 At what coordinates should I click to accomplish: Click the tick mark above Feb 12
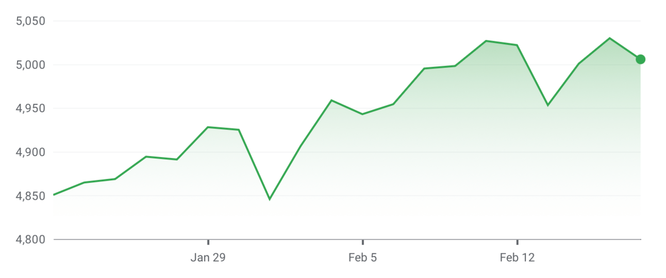(517, 242)
